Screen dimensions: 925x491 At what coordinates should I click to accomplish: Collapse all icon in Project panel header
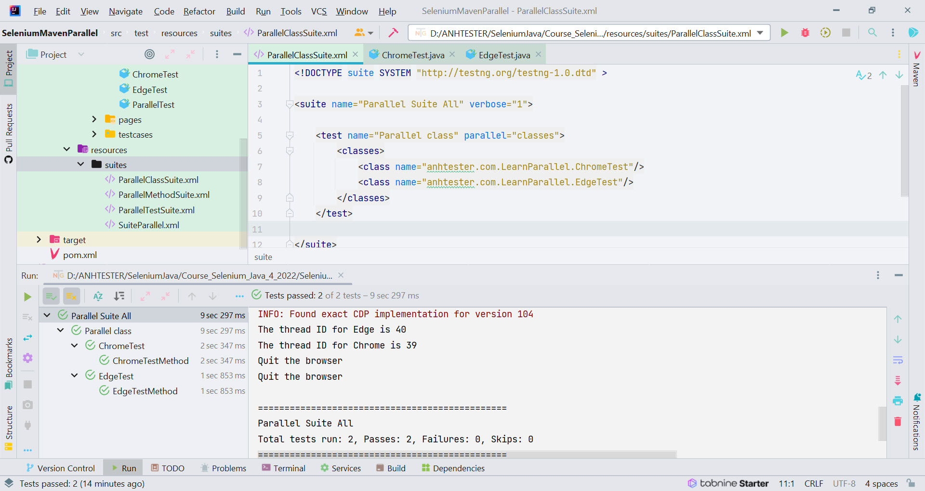[x=191, y=54]
